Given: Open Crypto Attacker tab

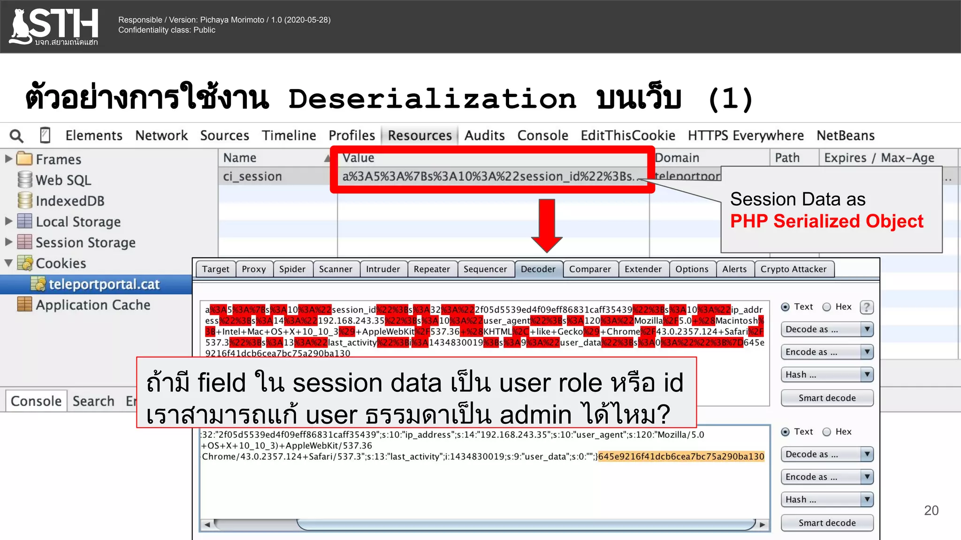Looking at the screenshot, I should 793,269.
